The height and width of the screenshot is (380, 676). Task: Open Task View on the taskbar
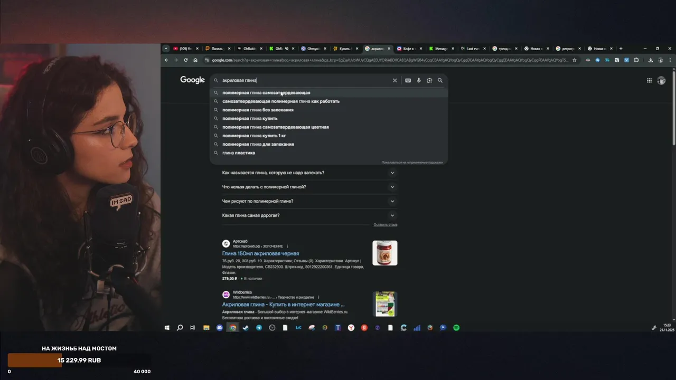pos(193,328)
